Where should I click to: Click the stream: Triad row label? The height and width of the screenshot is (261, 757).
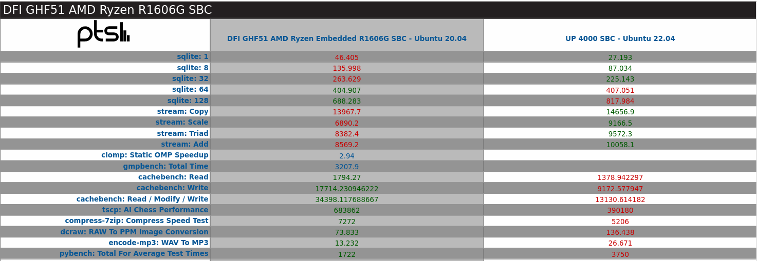tap(183, 133)
